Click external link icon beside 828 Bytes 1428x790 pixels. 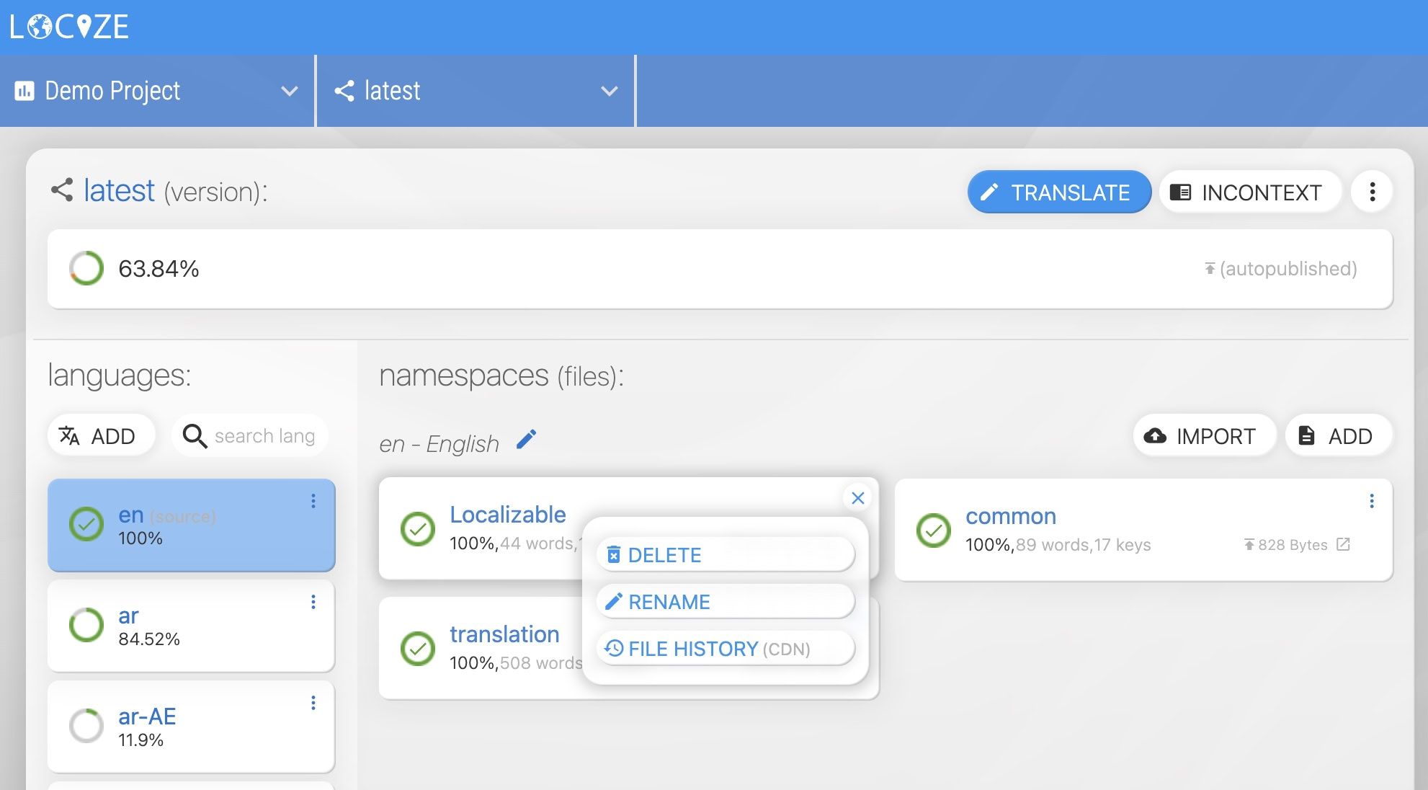1343,544
